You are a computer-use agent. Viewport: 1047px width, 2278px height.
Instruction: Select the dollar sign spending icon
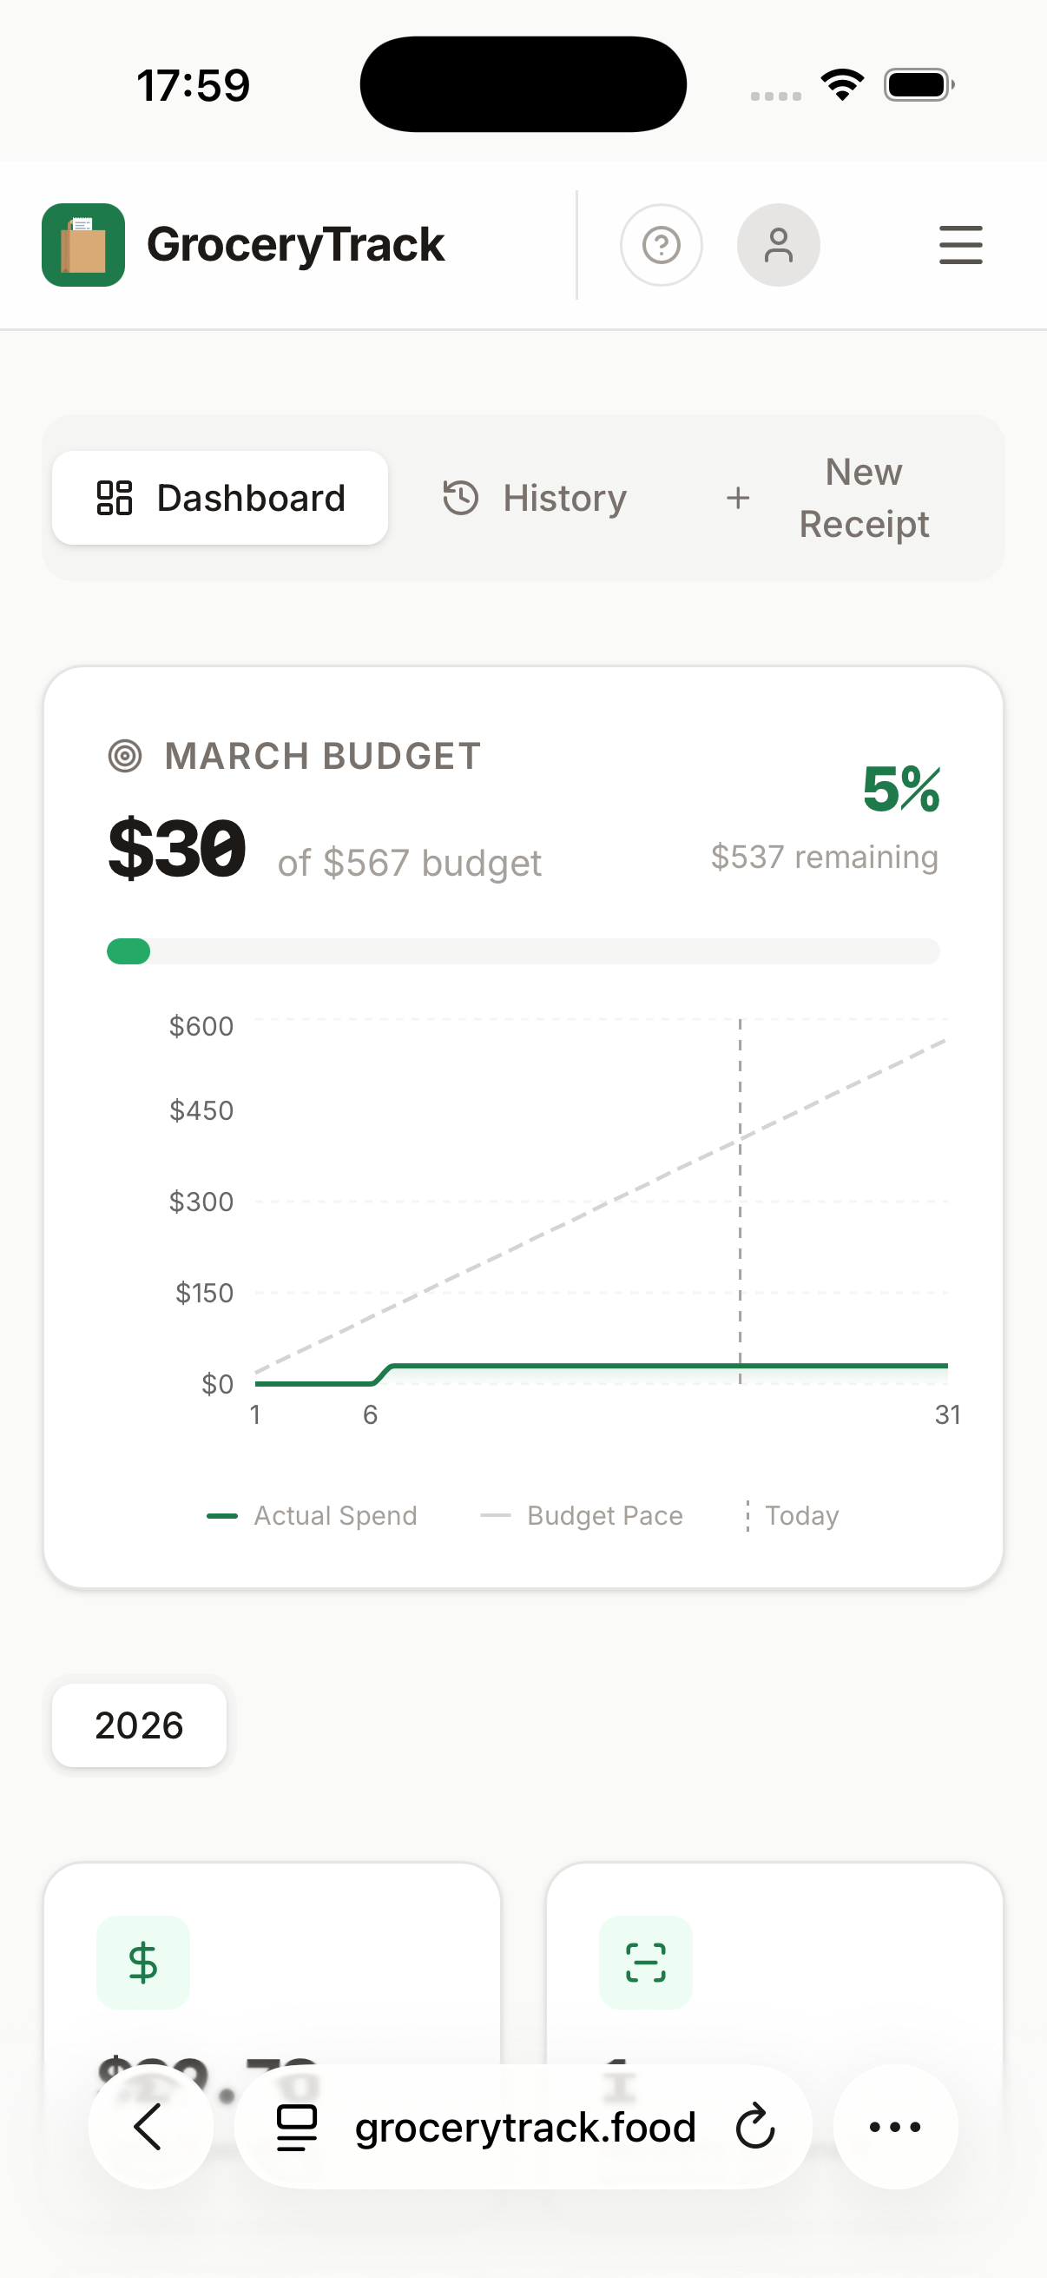point(143,1963)
